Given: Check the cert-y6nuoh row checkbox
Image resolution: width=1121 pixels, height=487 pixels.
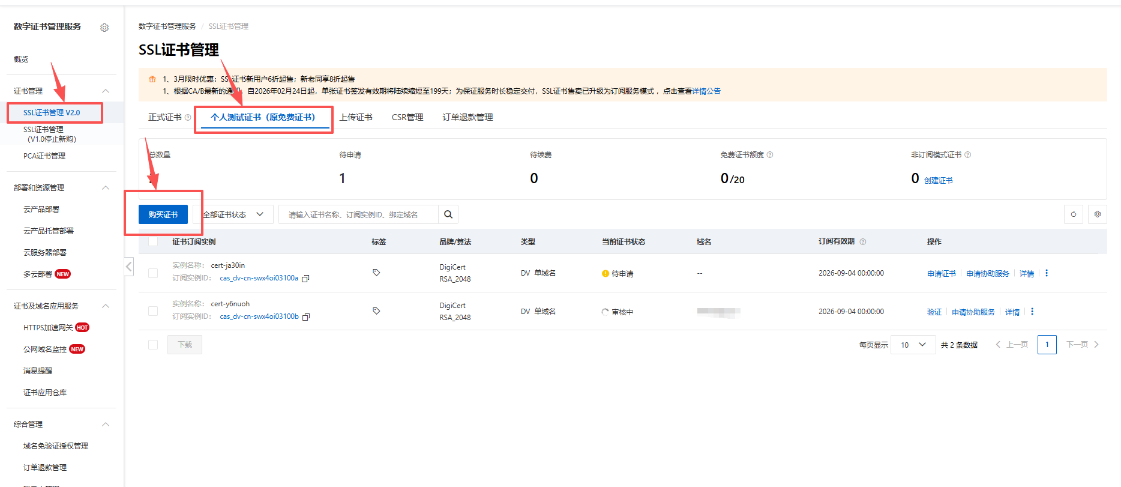Looking at the screenshot, I should point(153,311).
